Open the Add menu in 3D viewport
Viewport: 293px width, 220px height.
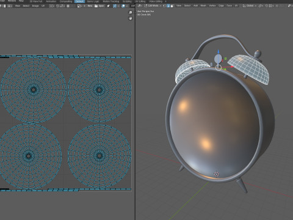click(x=195, y=5)
